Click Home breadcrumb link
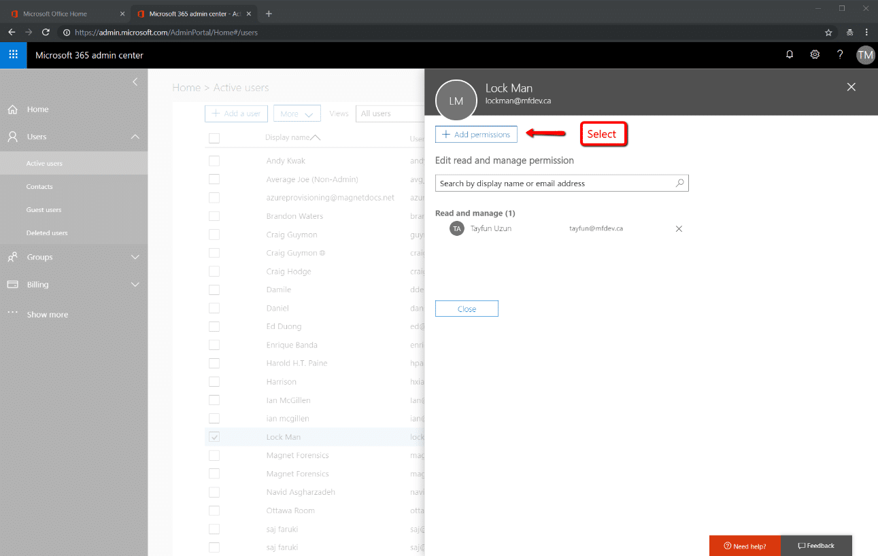 point(186,88)
